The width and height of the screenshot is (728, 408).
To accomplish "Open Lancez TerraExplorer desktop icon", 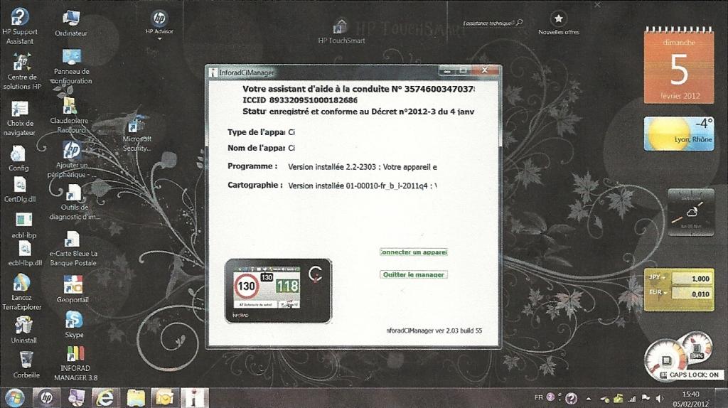I will click(x=22, y=292).
